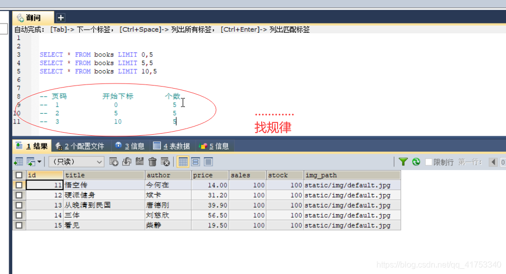The width and height of the screenshot is (506, 274).
Task: Select the title cell 三体
Action: click(x=104, y=215)
